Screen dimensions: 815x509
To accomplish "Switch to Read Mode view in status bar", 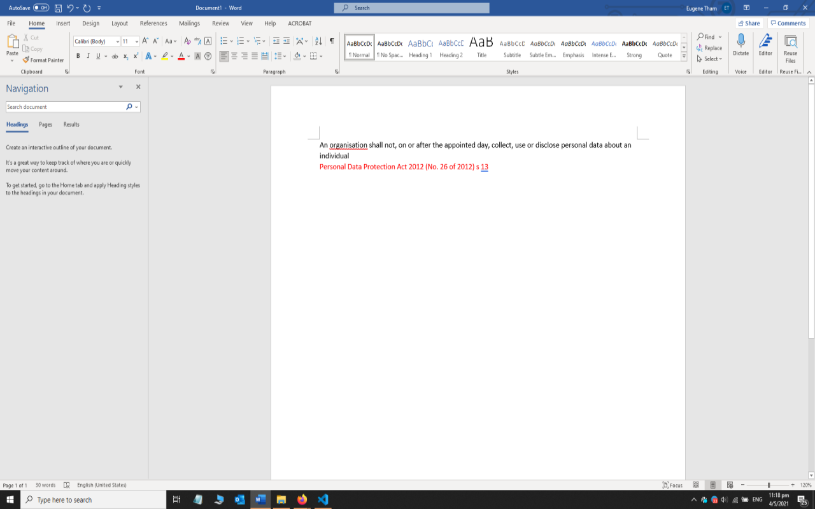I will click(x=696, y=485).
